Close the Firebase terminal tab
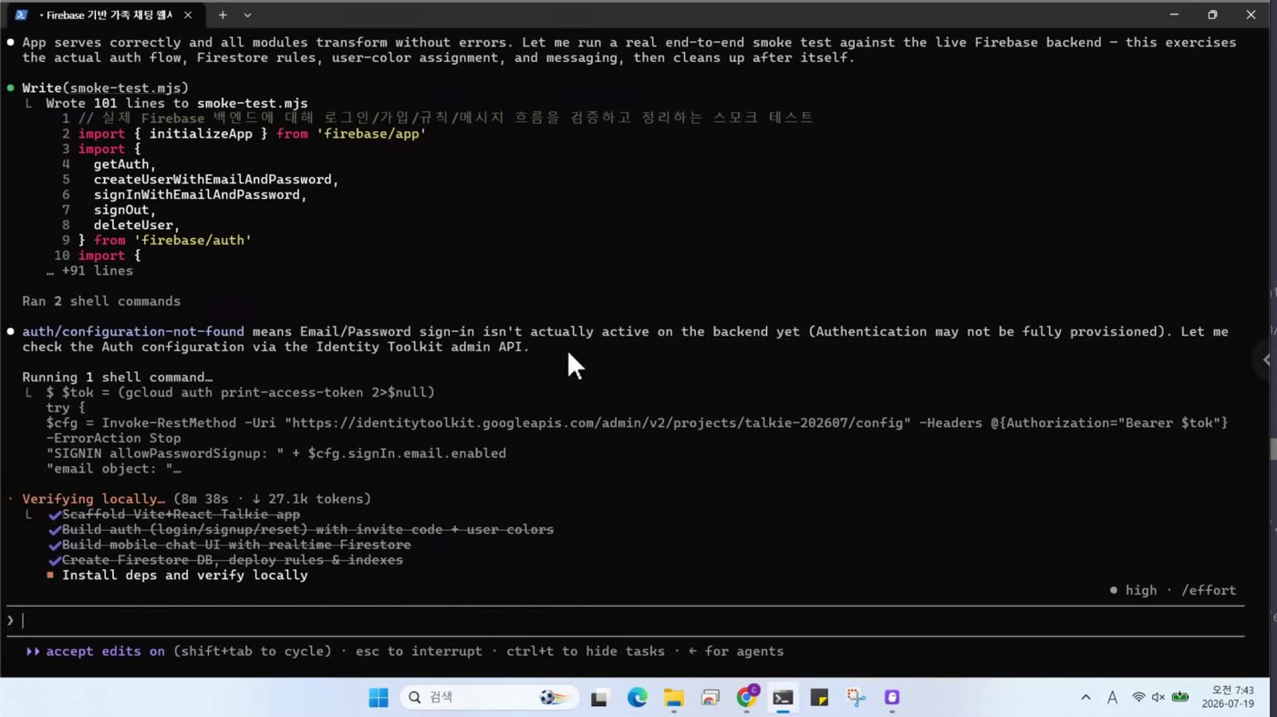Screen dimensions: 1277x717 click(x=188, y=15)
